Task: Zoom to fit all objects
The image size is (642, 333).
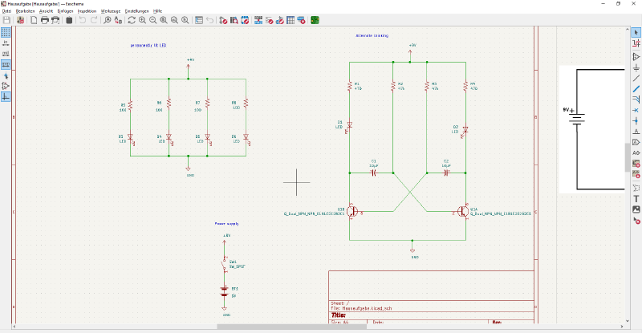Action: coord(174,20)
